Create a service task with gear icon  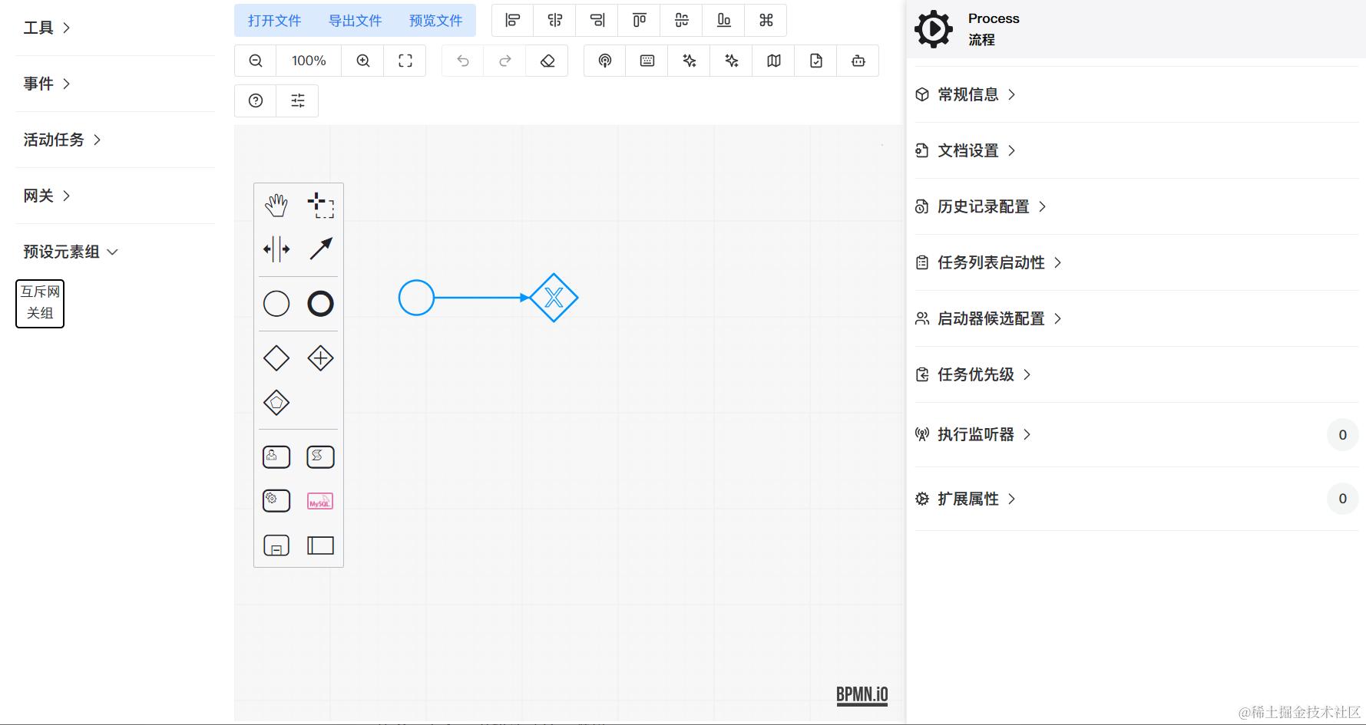click(x=276, y=501)
